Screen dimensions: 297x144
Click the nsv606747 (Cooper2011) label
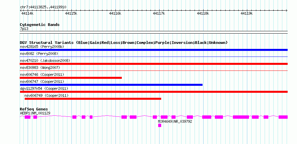pos(42,81)
